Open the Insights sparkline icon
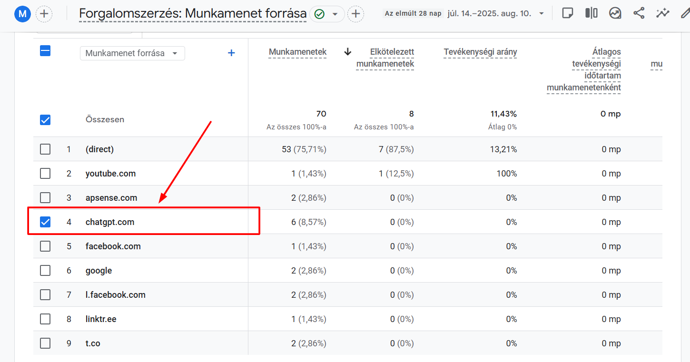The width and height of the screenshot is (690, 362). coord(662,13)
